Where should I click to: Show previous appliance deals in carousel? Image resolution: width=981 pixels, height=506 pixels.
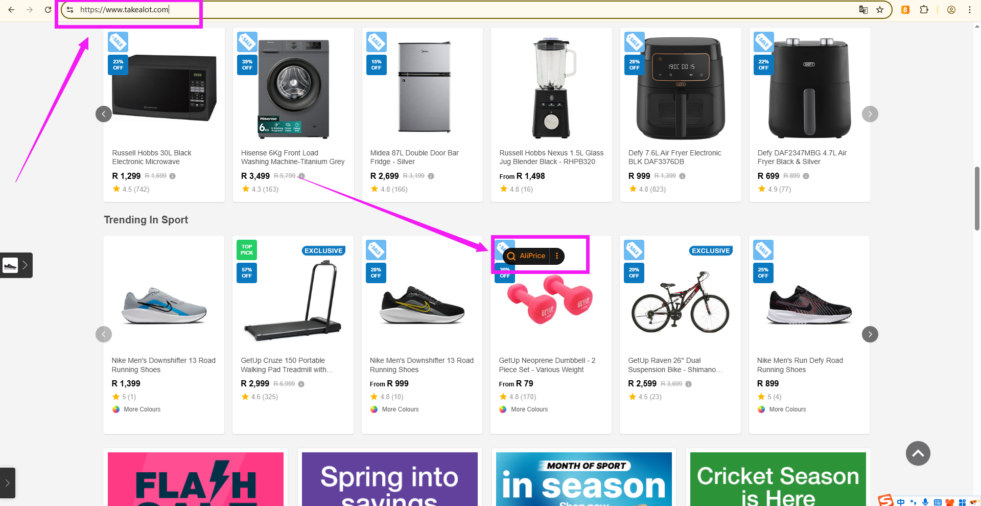pos(104,114)
